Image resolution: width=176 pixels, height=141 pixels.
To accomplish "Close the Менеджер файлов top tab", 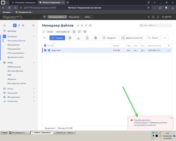I will click(x=66, y=17).
